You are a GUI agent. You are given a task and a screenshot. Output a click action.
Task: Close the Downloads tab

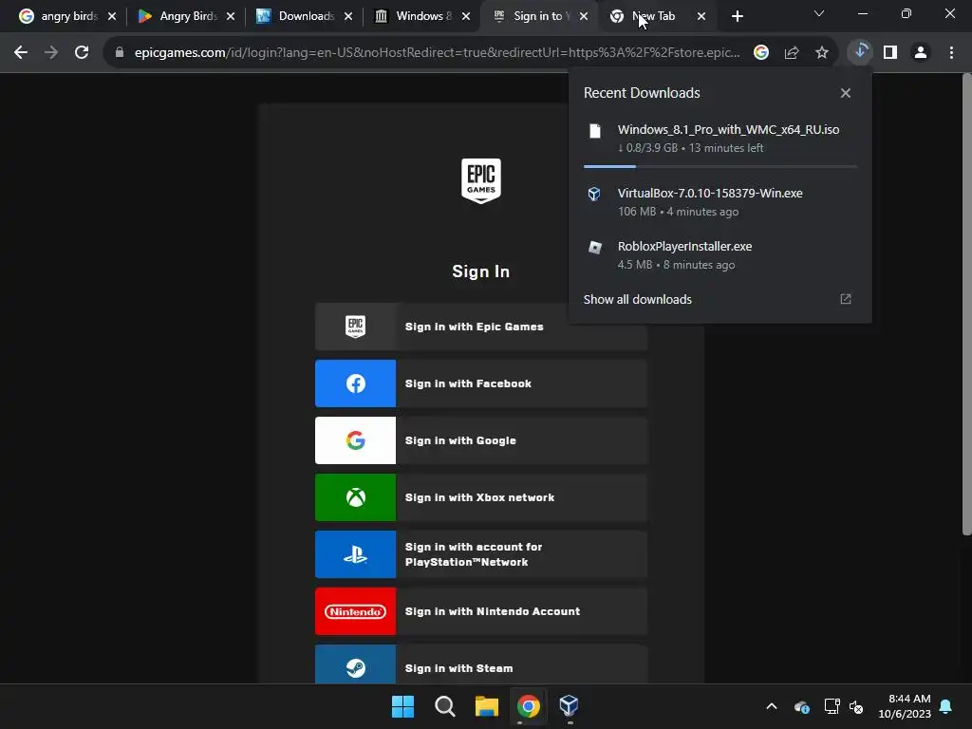(348, 17)
